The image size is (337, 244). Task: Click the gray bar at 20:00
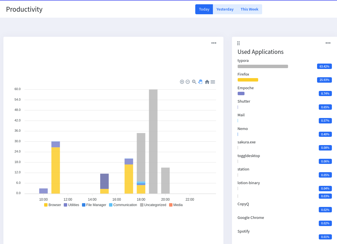(x=165, y=180)
